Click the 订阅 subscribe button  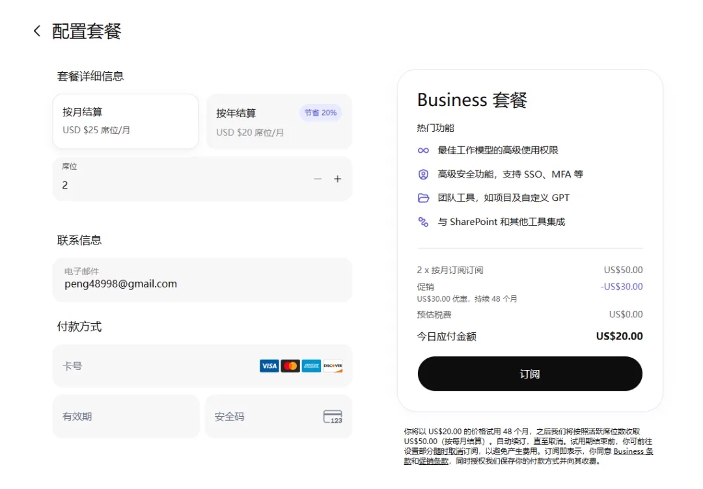click(530, 374)
